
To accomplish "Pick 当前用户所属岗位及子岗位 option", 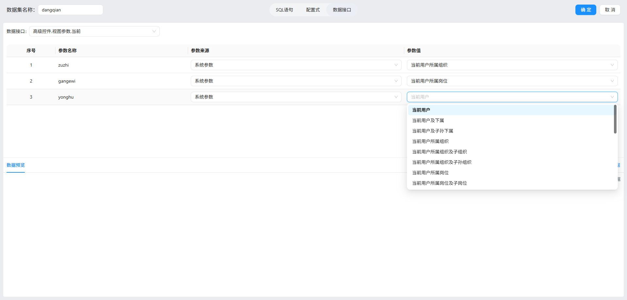I will [439, 183].
